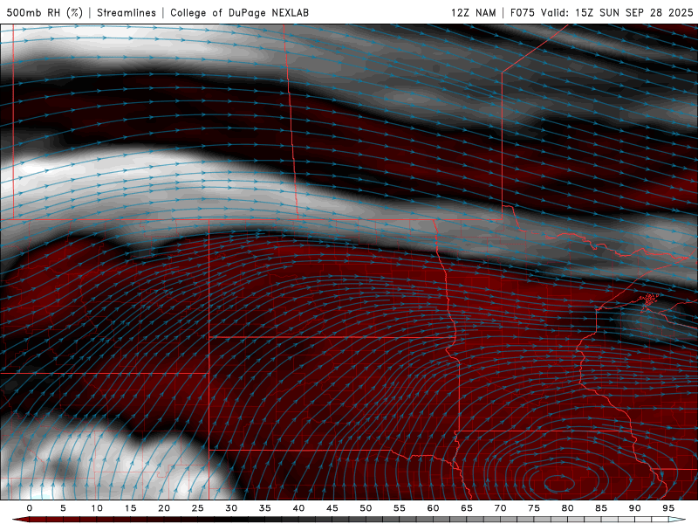Screen dimensions: 698x524
Task: Click the 75 label on the colorbar
Action: (x=534, y=508)
